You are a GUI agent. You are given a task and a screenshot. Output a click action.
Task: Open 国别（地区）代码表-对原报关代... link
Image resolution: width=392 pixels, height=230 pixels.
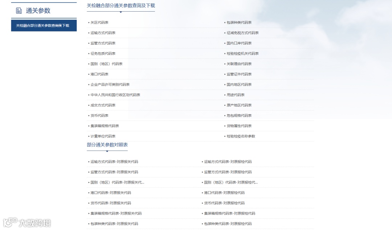point(117,182)
